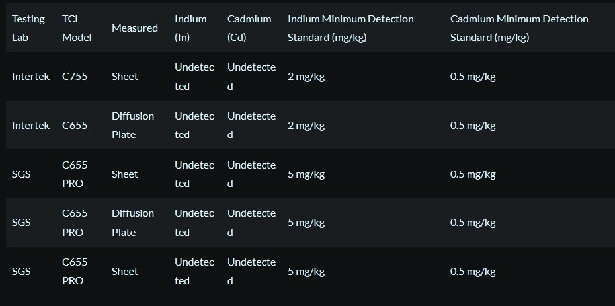Viewport: 615px width, 306px height.
Task: Select the C655 model cell in Intertek row
Action: (75, 126)
